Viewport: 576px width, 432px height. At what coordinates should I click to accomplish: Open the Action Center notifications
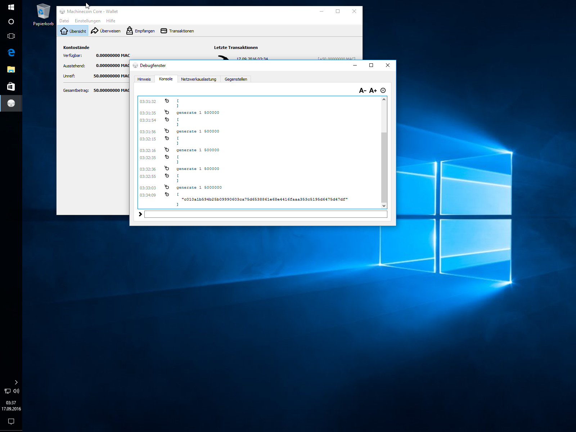11,421
